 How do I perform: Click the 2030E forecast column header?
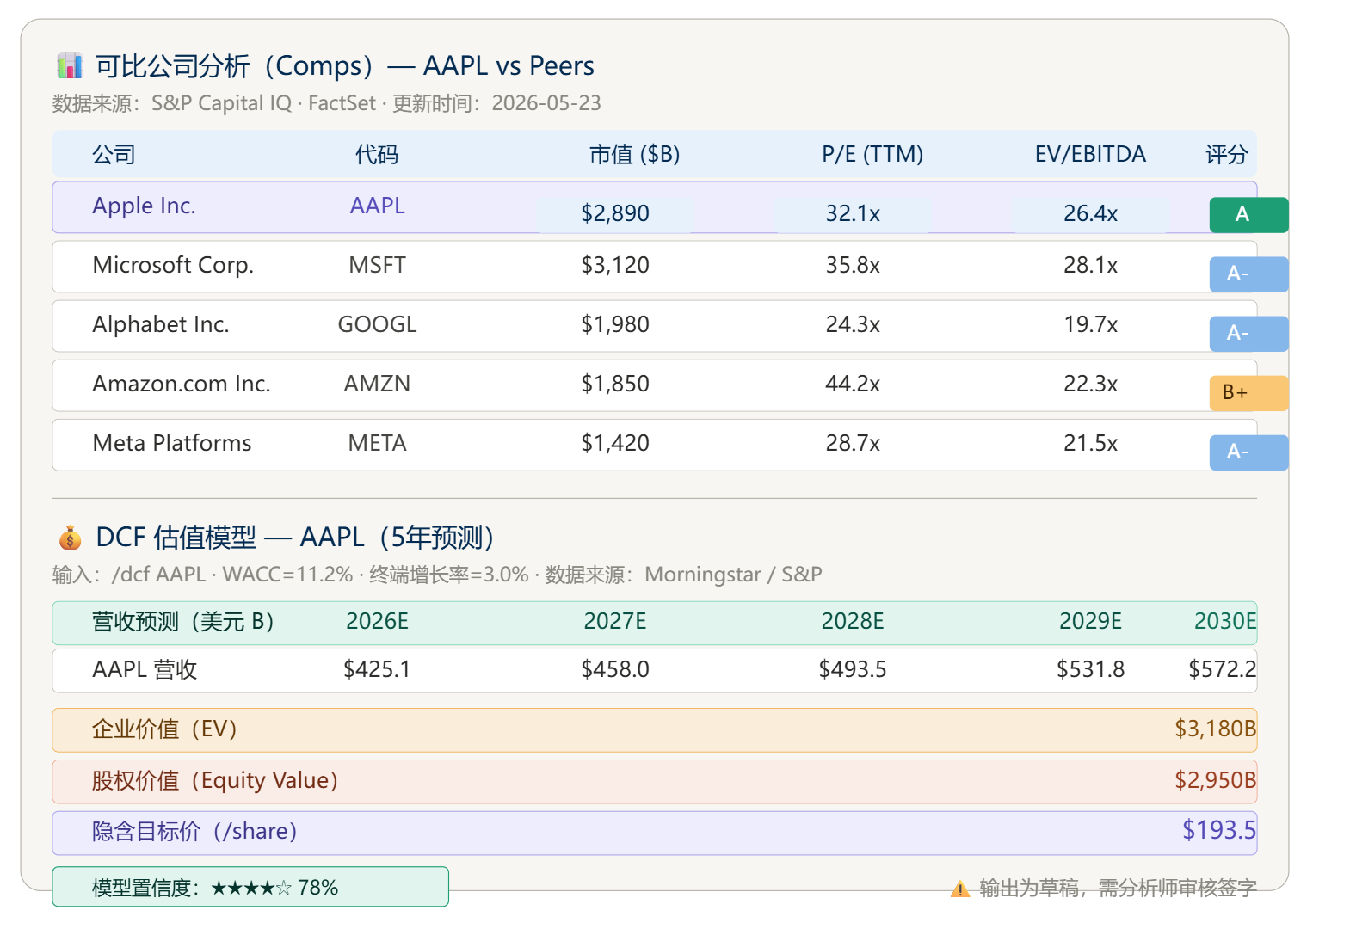click(1225, 622)
